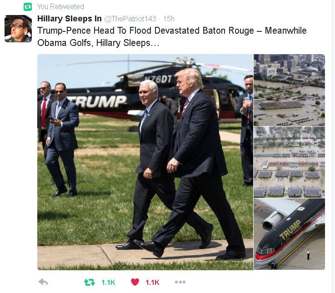
Task: Click the TRUMP lettering on the helicopter
Action: click(x=97, y=101)
